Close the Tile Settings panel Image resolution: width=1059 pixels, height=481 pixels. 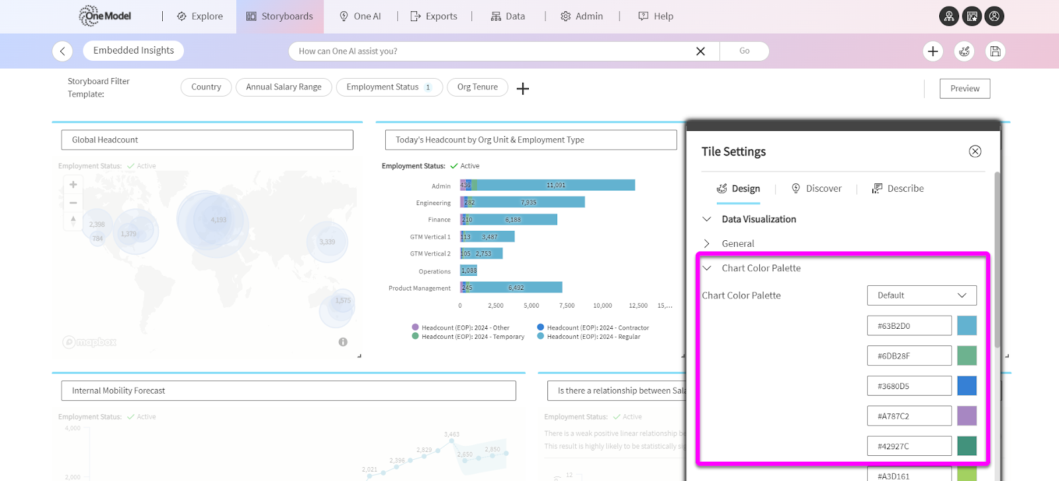coord(975,152)
